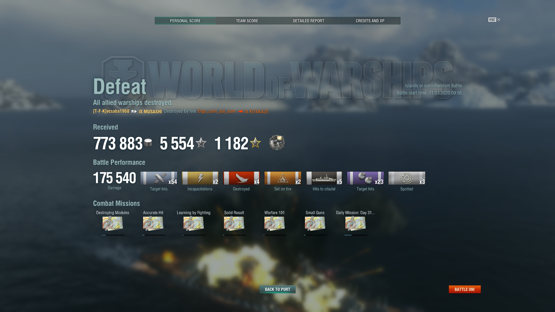Click the Incapacitations ribbon icon
Image resolution: width=555 pixels, height=312 pixels.
[x=200, y=178]
